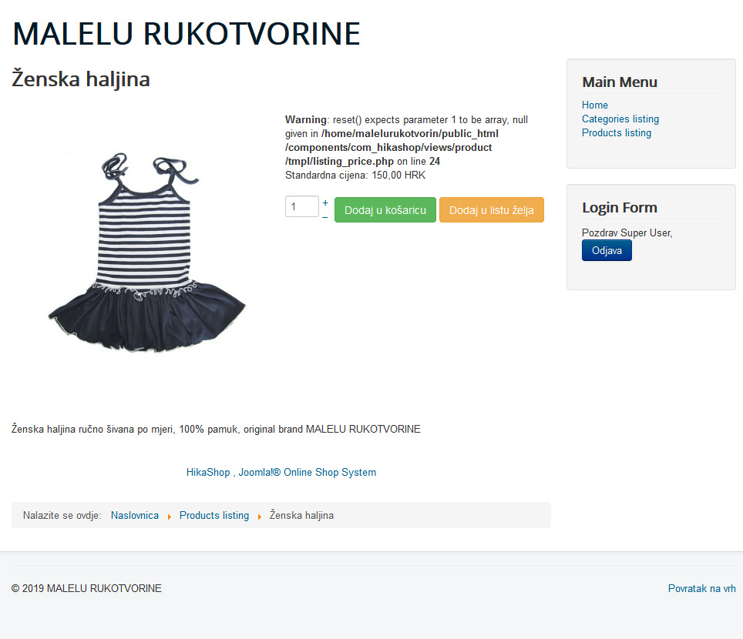Click the breadcrumb arrow after Naslovnica
Screen dimensions: 743x639
point(169,517)
